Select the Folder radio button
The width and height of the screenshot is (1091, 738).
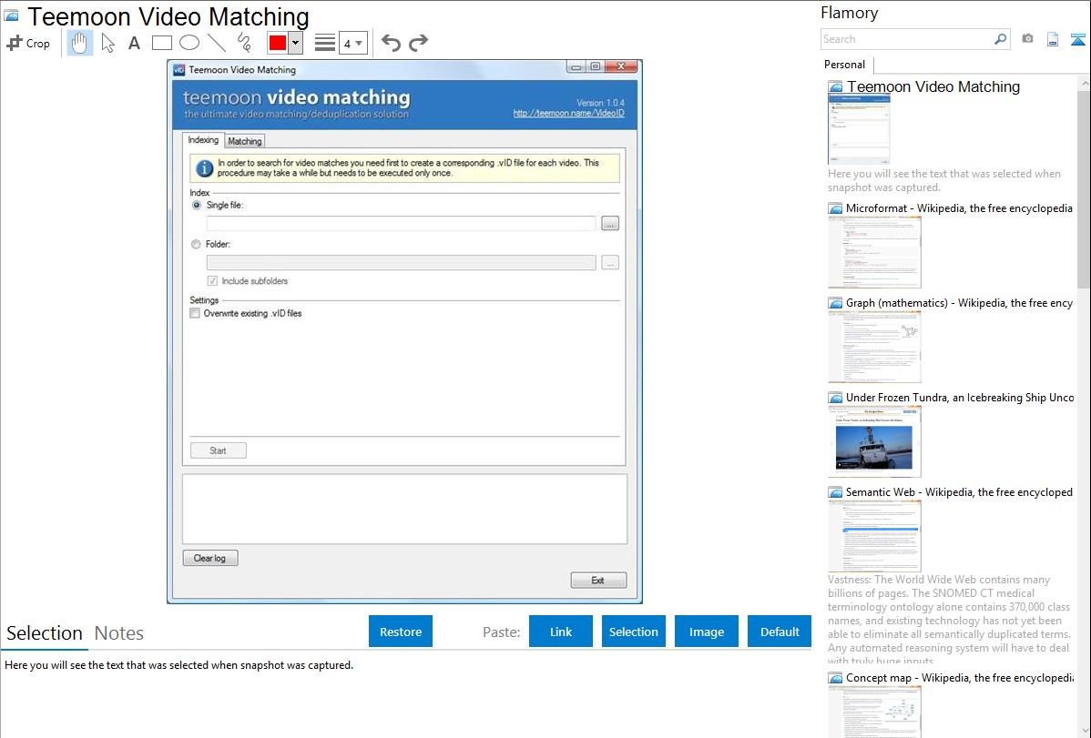click(196, 244)
